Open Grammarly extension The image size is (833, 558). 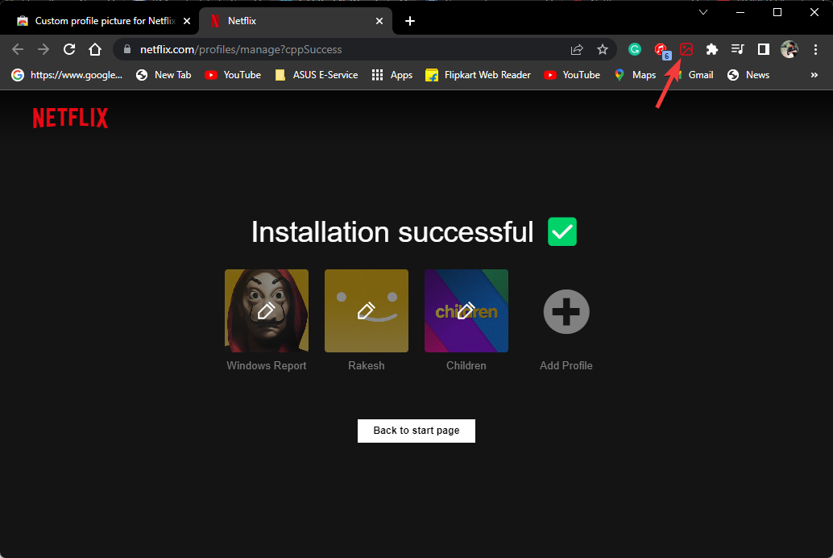coord(634,49)
